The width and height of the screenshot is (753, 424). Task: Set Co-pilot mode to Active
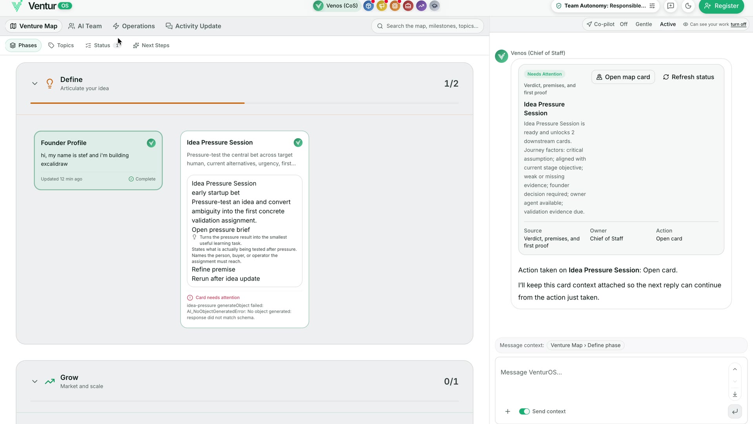(668, 24)
